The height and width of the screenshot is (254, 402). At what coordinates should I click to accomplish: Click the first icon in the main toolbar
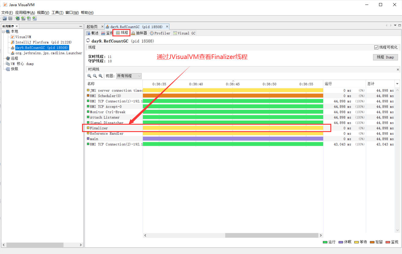[x=5, y=19]
